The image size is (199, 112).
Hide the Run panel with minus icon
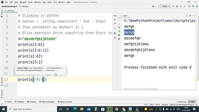click(x=194, y=16)
